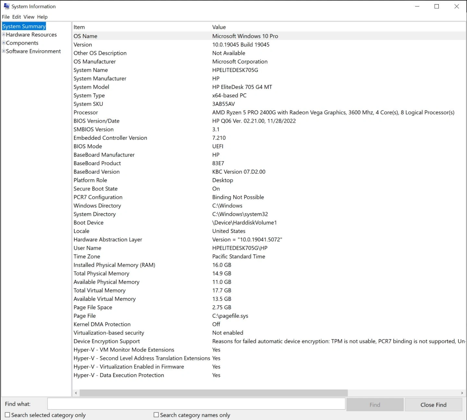Select the Components tree item

(x=22, y=43)
